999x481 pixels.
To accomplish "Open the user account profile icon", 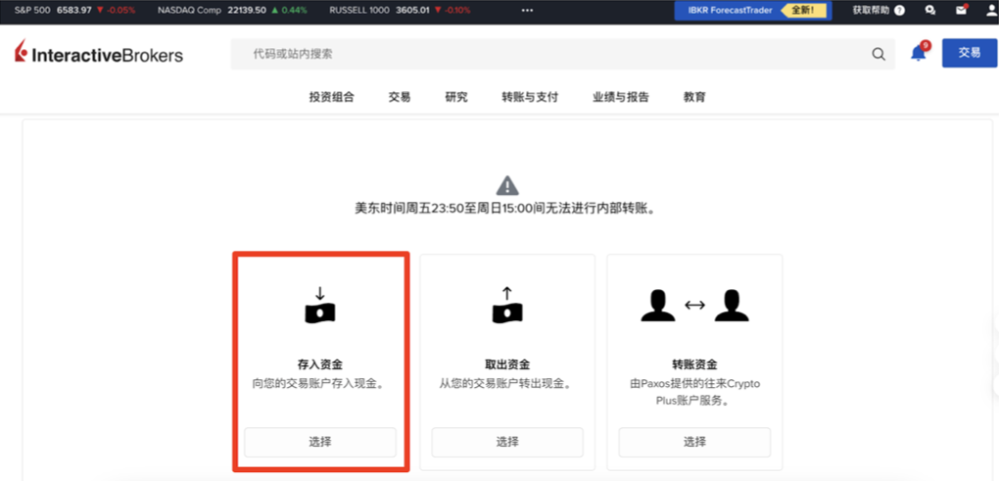I will [x=989, y=10].
